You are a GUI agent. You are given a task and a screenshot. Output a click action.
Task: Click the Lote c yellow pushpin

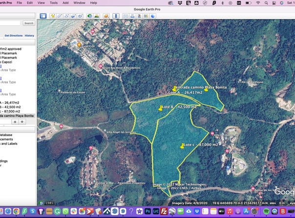pyautogui.click(x=182, y=146)
